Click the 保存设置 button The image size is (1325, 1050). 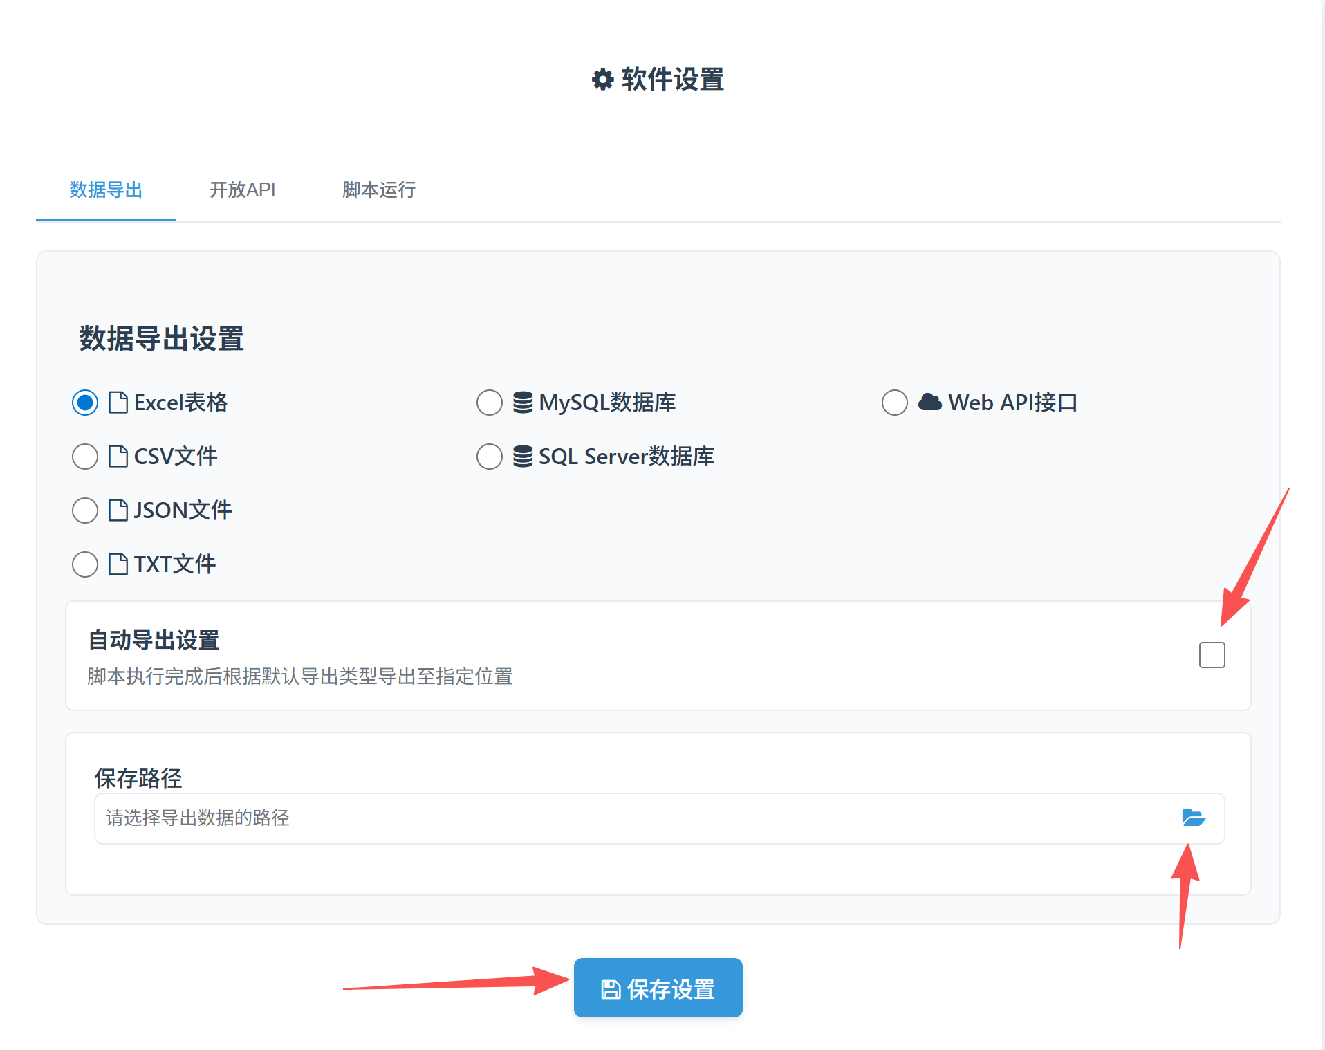pos(658,988)
